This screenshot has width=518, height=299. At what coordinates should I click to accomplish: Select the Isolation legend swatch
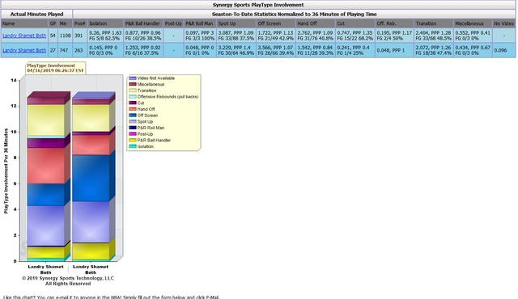[133, 146]
